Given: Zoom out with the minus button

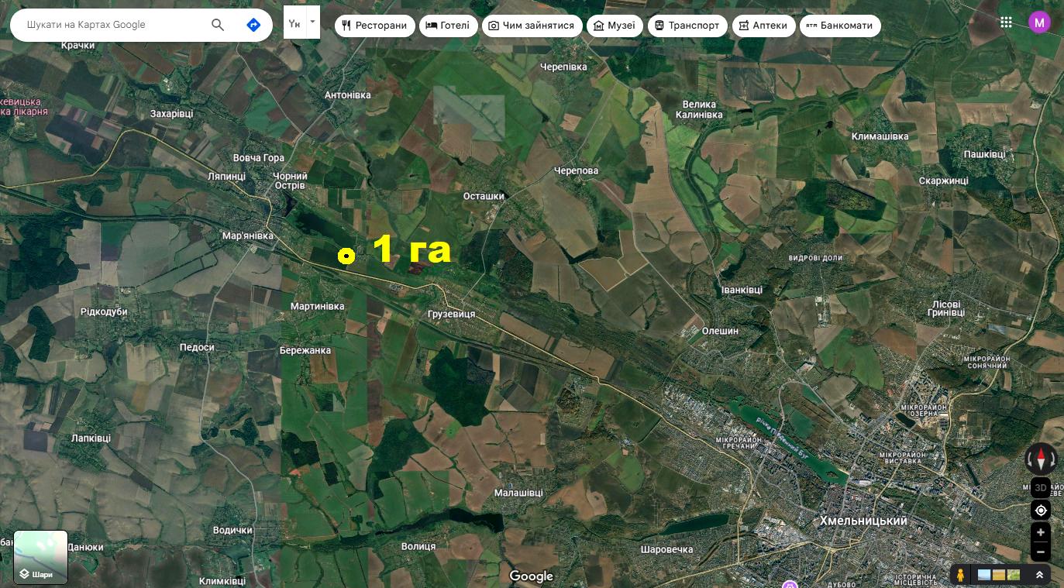Looking at the screenshot, I should point(1041,552).
